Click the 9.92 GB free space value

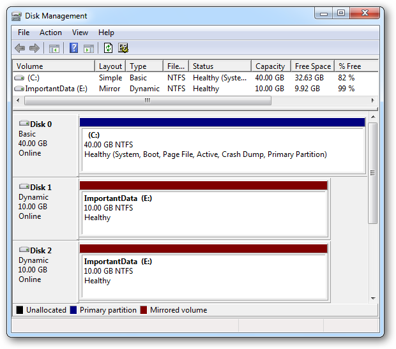coord(307,89)
